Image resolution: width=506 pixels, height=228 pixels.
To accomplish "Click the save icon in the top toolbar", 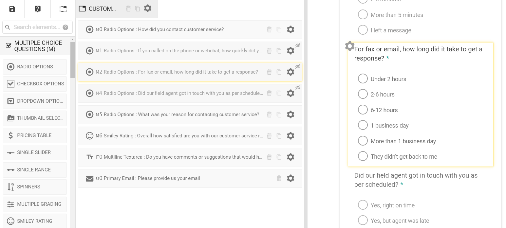I will pos(12,9).
